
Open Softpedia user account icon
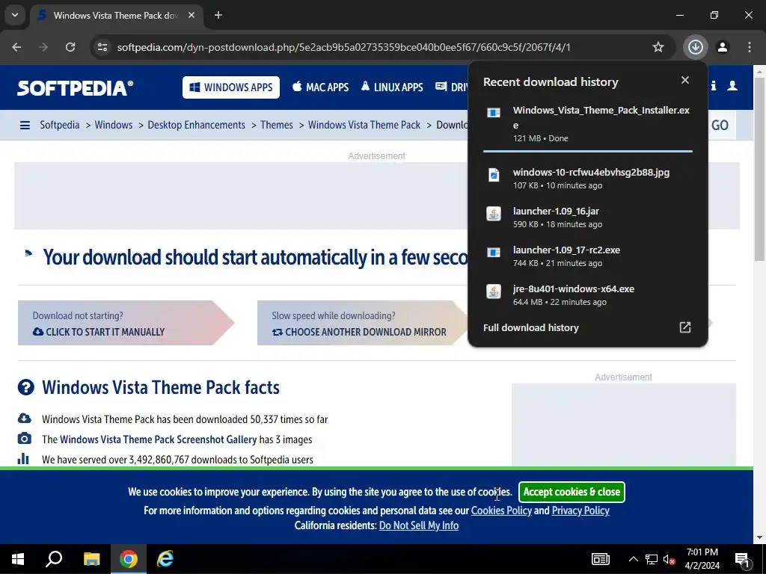click(x=732, y=86)
